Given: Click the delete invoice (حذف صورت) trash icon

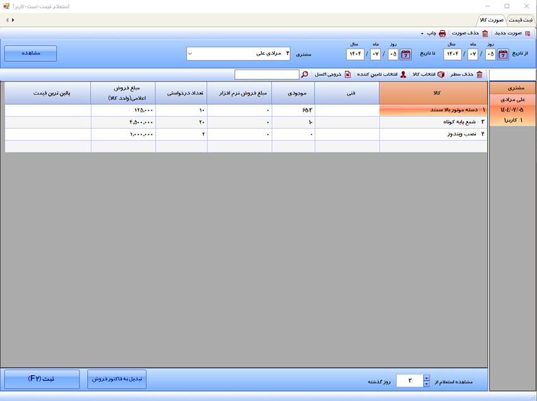Looking at the screenshot, I should [485, 33].
